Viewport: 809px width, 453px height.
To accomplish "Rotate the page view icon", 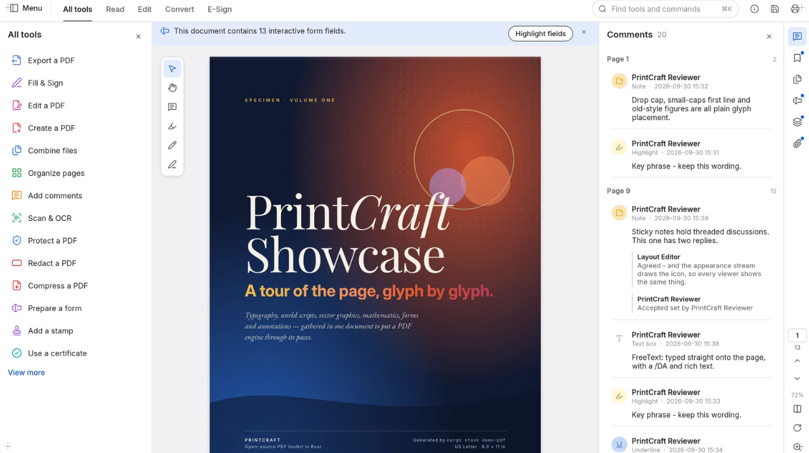I will click(x=797, y=428).
